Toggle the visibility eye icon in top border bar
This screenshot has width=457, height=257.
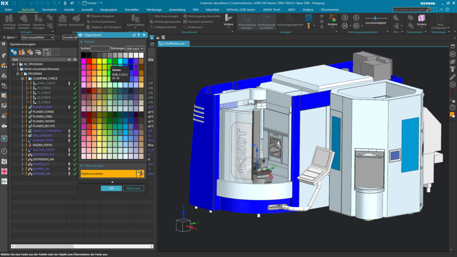(x=157, y=38)
